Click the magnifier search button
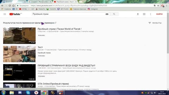 coord(114,14)
